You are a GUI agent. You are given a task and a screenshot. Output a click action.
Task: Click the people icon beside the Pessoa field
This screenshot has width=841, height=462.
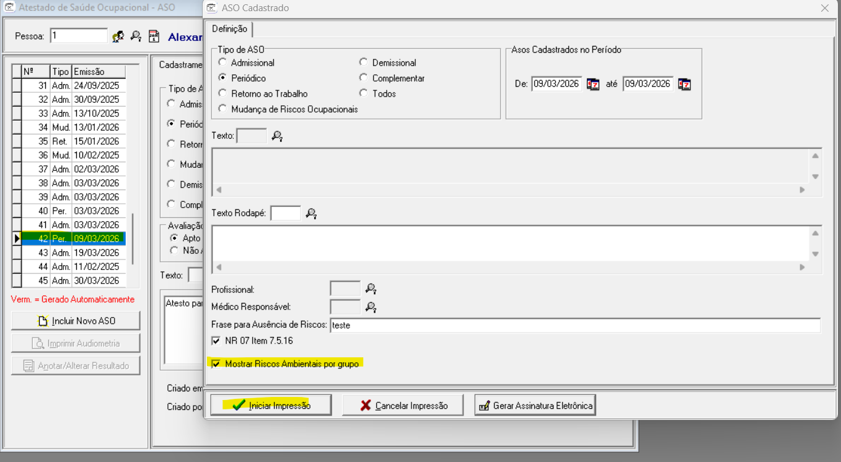click(x=118, y=37)
